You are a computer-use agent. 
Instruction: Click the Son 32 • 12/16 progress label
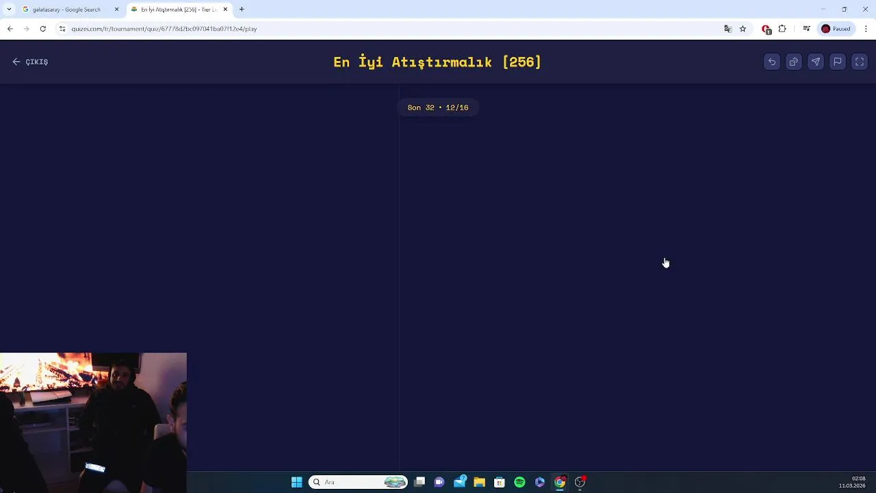coord(438,108)
